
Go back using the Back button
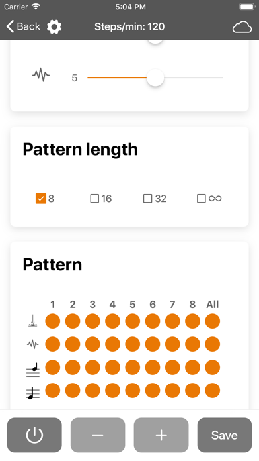click(x=23, y=26)
